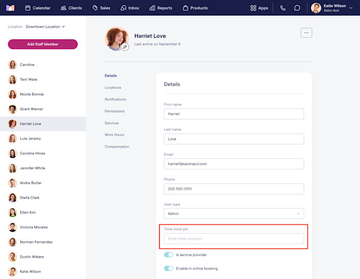Edit Harriet Love's profile photo pencil icon

pos(125,47)
